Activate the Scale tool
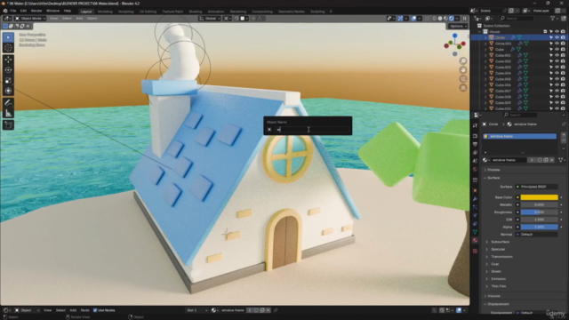This screenshot has width=569, height=320. click(8, 80)
